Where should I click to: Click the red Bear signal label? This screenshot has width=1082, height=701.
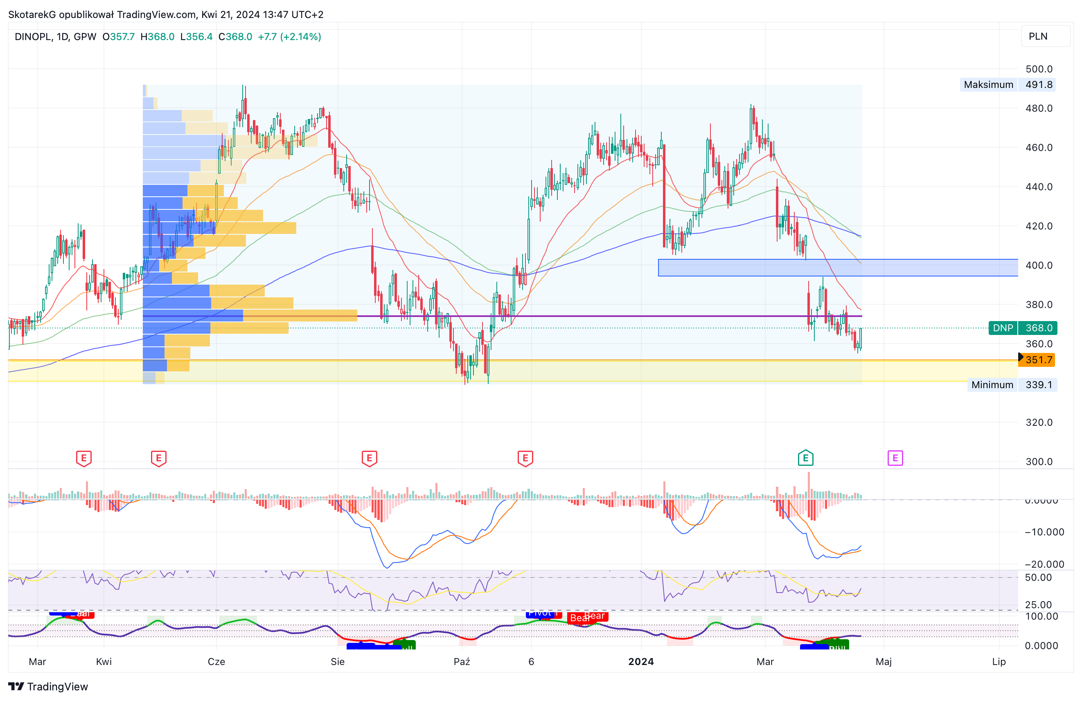click(x=587, y=617)
